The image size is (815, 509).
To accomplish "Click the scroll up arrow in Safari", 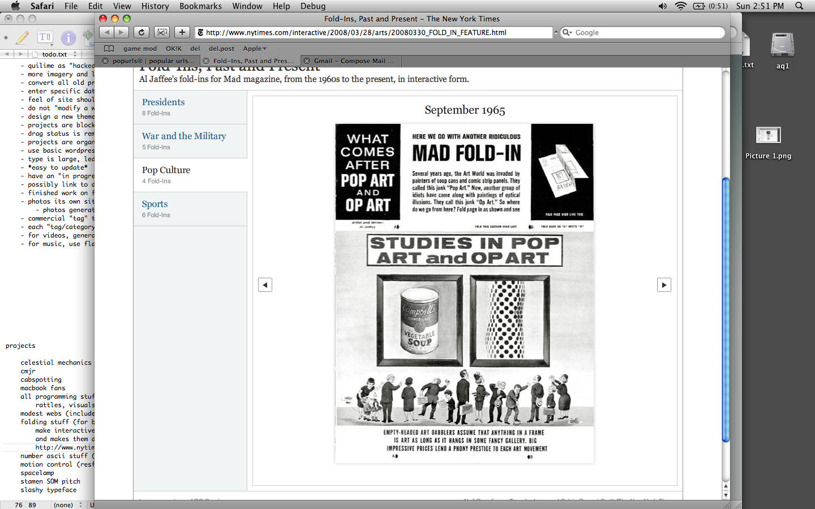I will (x=726, y=486).
